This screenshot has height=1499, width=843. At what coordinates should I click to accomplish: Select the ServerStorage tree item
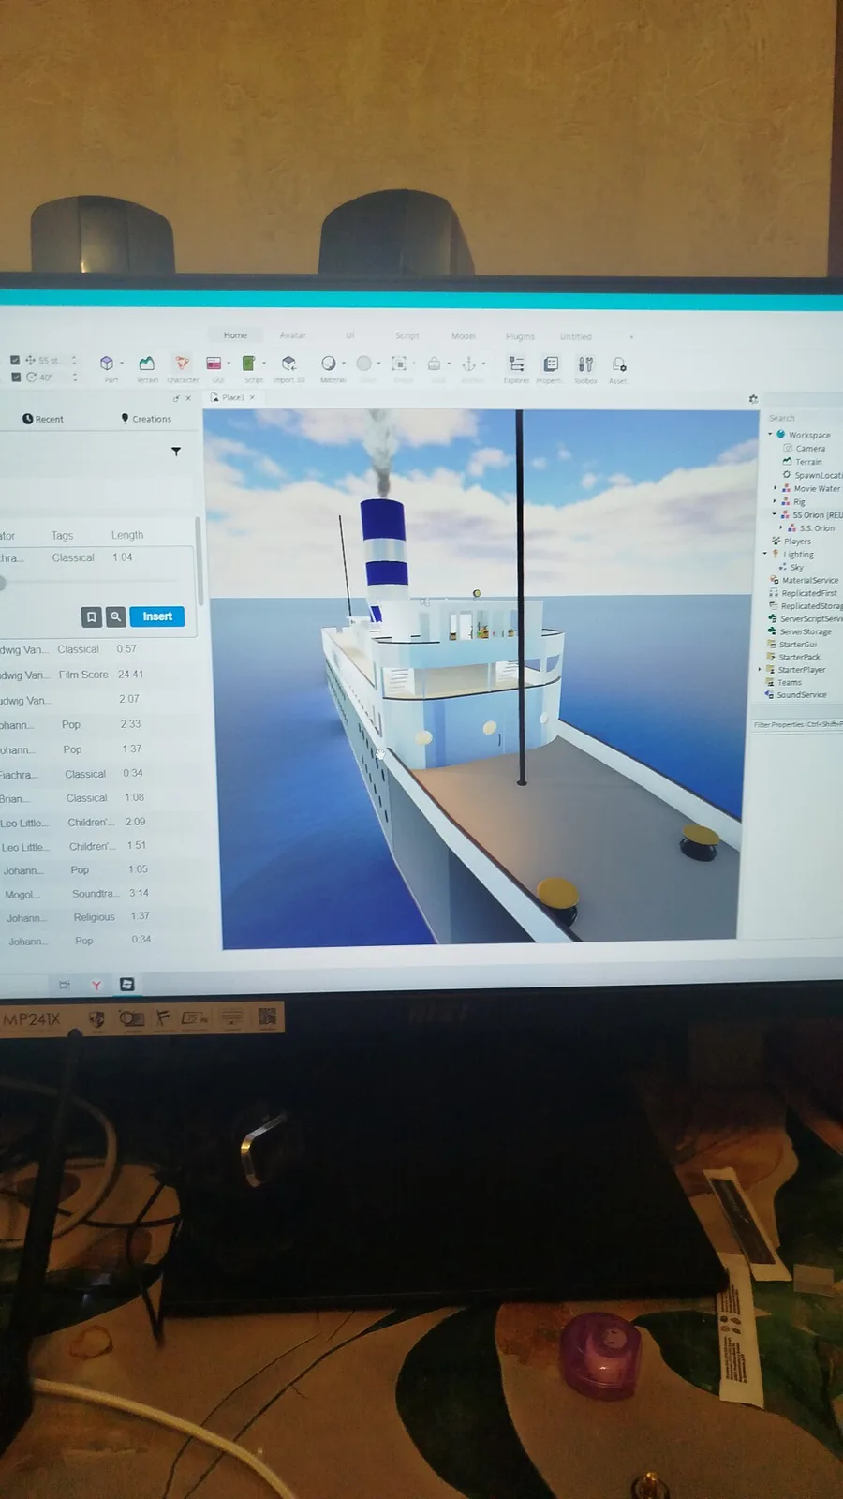(799, 631)
